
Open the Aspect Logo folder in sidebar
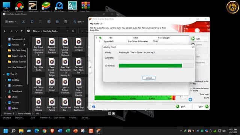coord(17,56)
